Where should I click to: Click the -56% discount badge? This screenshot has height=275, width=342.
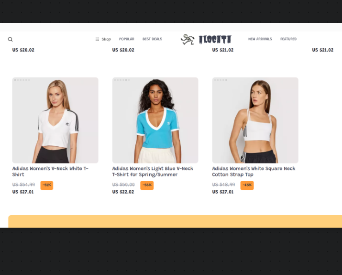147,185
